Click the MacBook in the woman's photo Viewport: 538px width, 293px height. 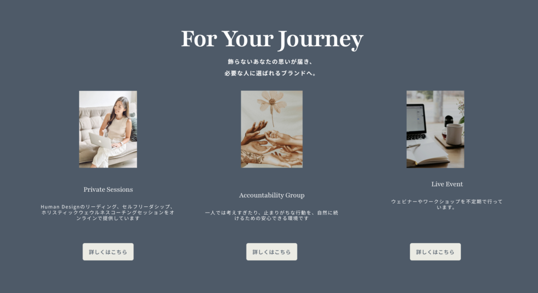point(100,141)
